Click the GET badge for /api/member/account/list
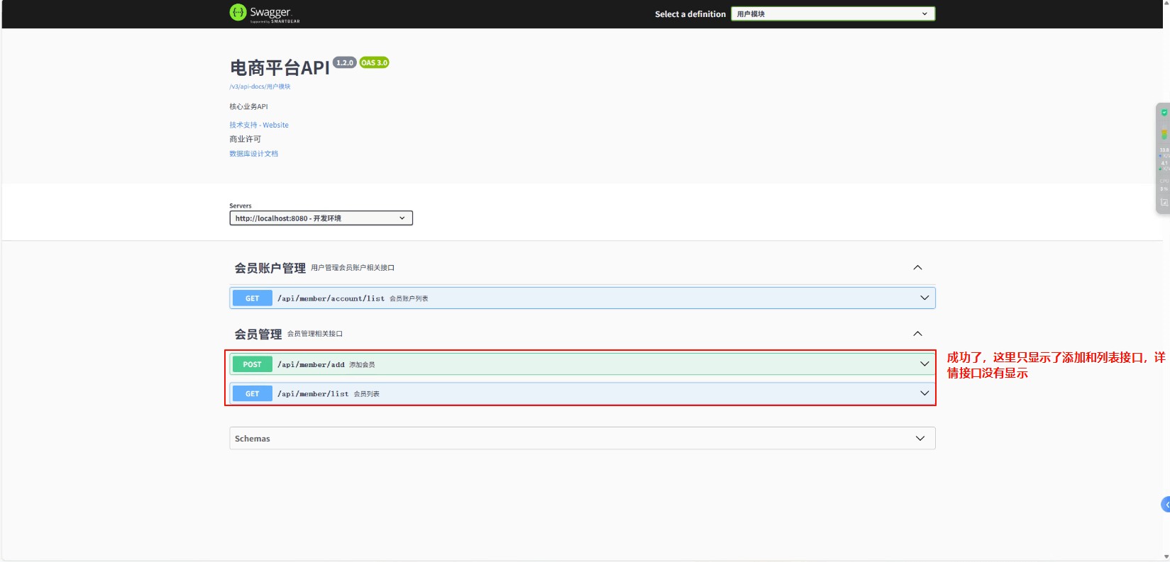Viewport: 1170px width, 562px height. tap(252, 298)
